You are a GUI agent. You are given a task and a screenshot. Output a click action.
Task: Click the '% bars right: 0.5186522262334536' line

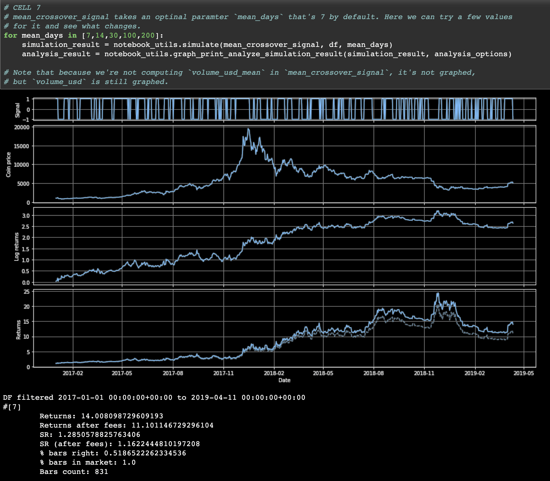[x=113, y=453]
